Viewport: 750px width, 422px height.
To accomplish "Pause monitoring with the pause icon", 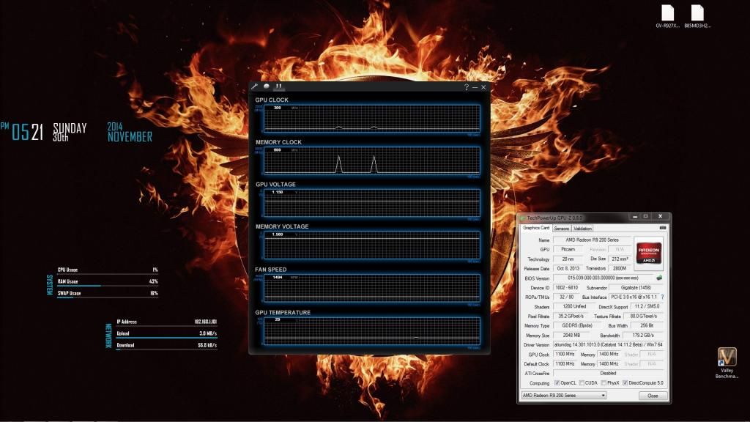I will [278, 86].
